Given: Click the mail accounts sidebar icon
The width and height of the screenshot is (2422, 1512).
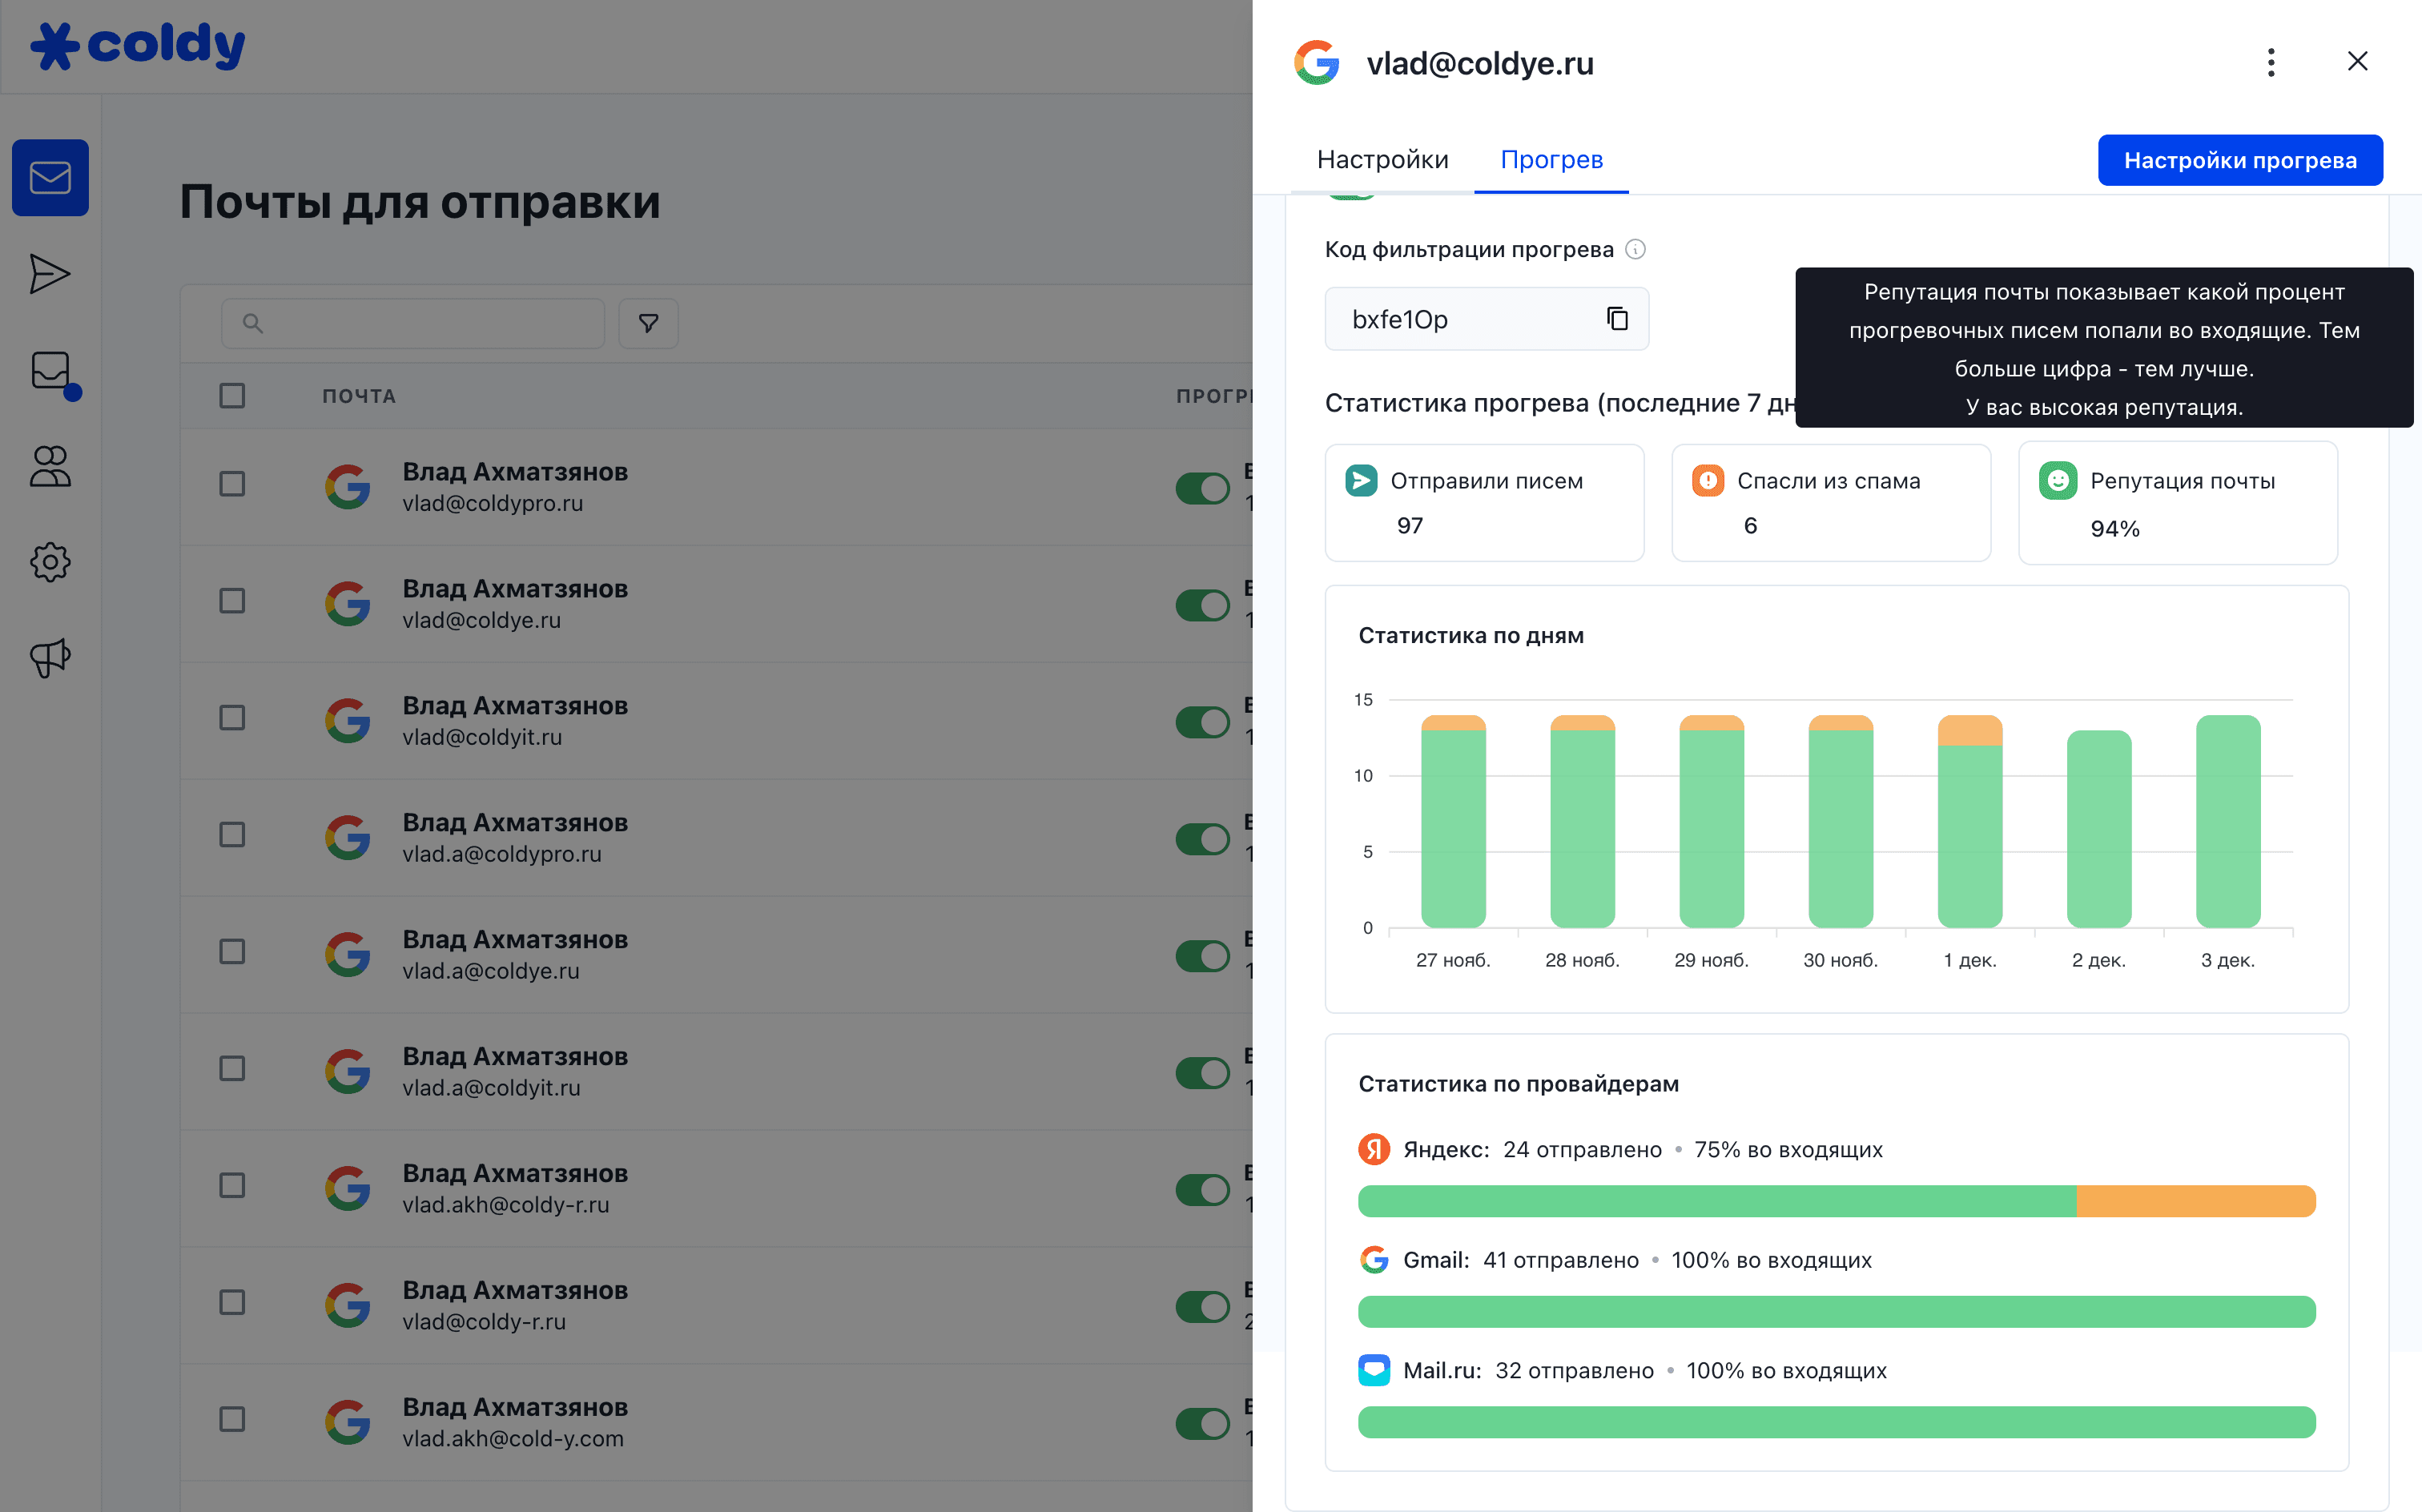Looking at the screenshot, I should pyautogui.click(x=50, y=178).
